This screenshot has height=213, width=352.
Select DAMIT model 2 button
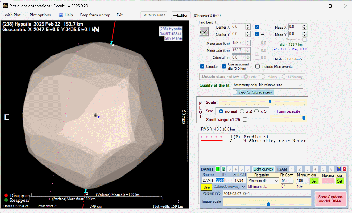point(224,169)
